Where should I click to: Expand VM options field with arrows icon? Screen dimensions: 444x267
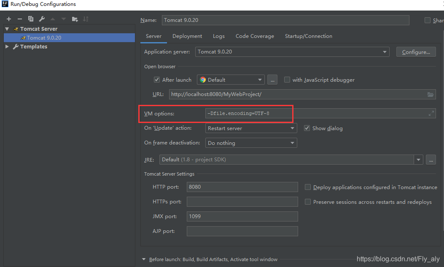tap(431, 113)
